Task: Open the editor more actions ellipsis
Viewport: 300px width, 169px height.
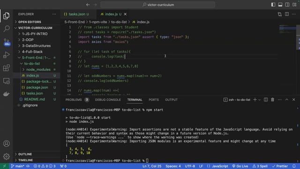Action: pos(294,14)
